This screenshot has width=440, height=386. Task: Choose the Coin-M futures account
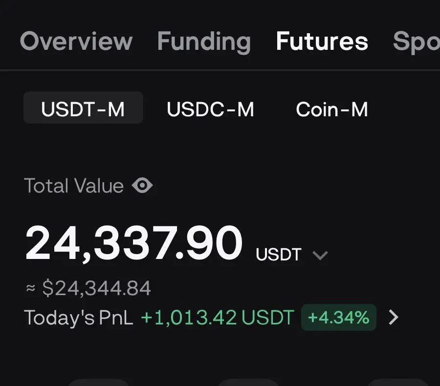[331, 109]
